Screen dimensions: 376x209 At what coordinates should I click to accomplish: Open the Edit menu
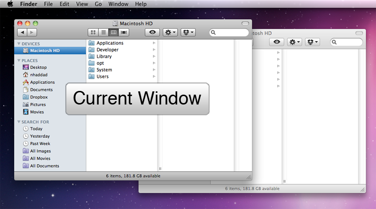click(x=64, y=4)
